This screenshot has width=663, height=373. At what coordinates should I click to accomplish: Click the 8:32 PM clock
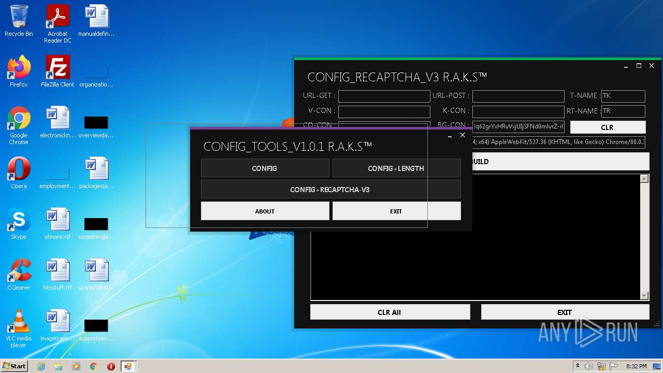point(636,366)
